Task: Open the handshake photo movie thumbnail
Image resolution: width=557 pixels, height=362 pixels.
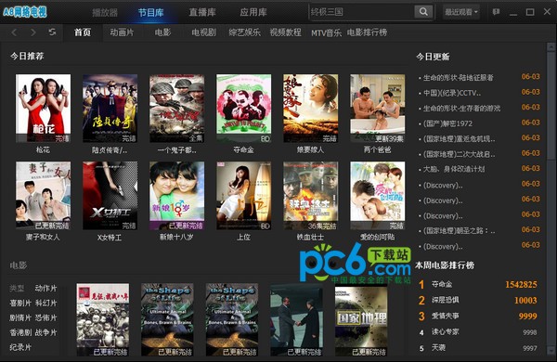Action: (x=297, y=319)
